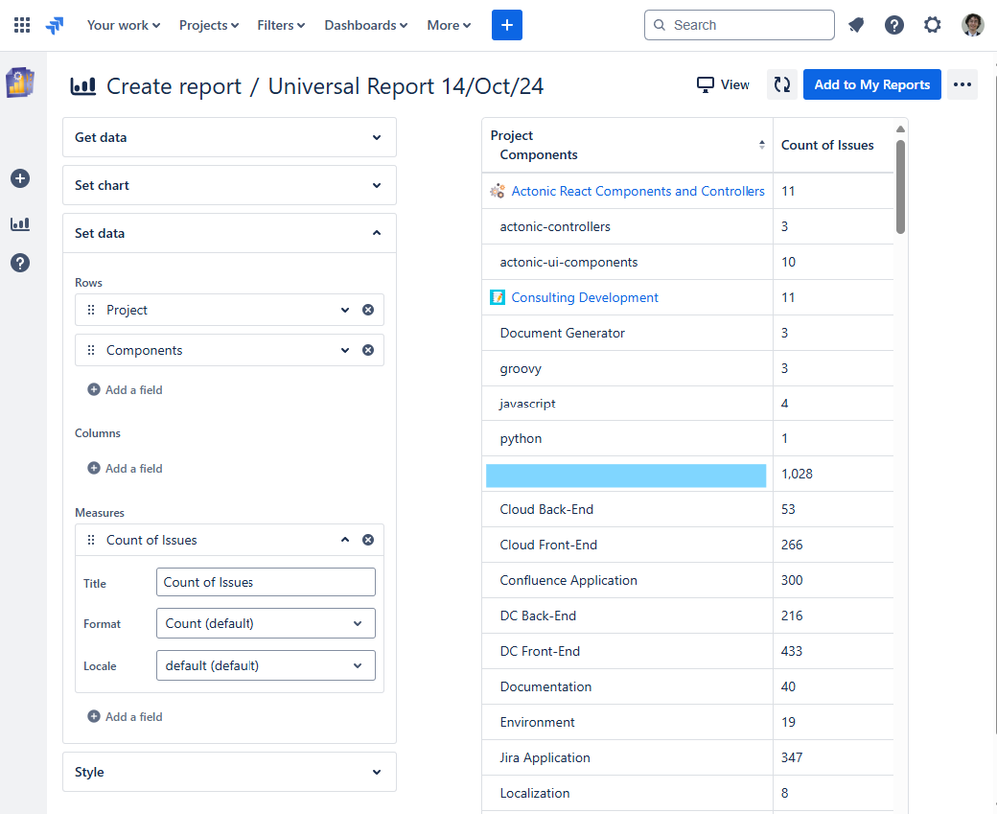Open the app switcher grid icon

click(22, 25)
